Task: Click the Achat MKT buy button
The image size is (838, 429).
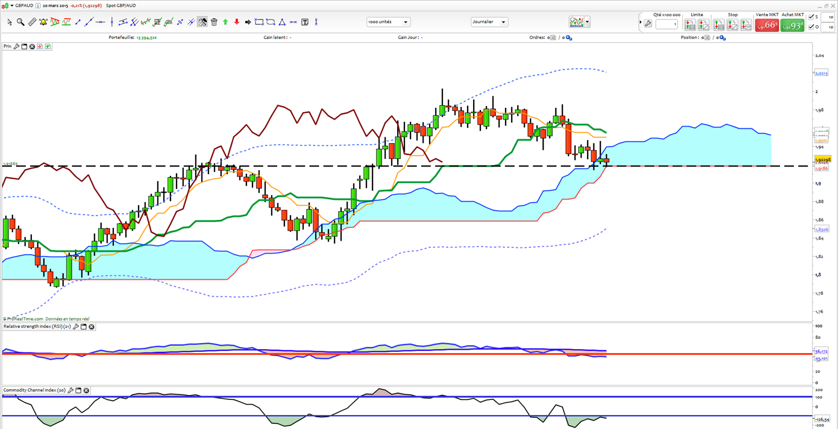Action: pyautogui.click(x=792, y=25)
